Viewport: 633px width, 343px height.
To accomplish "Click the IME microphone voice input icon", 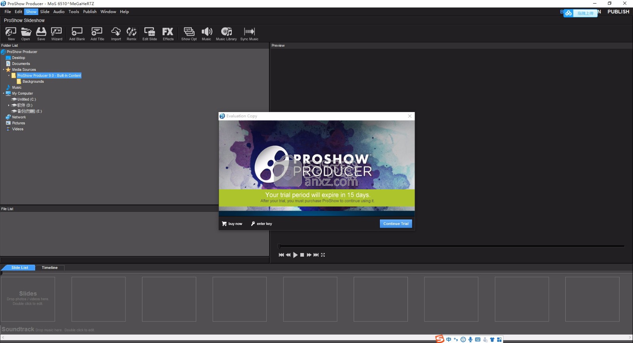I will (470, 339).
